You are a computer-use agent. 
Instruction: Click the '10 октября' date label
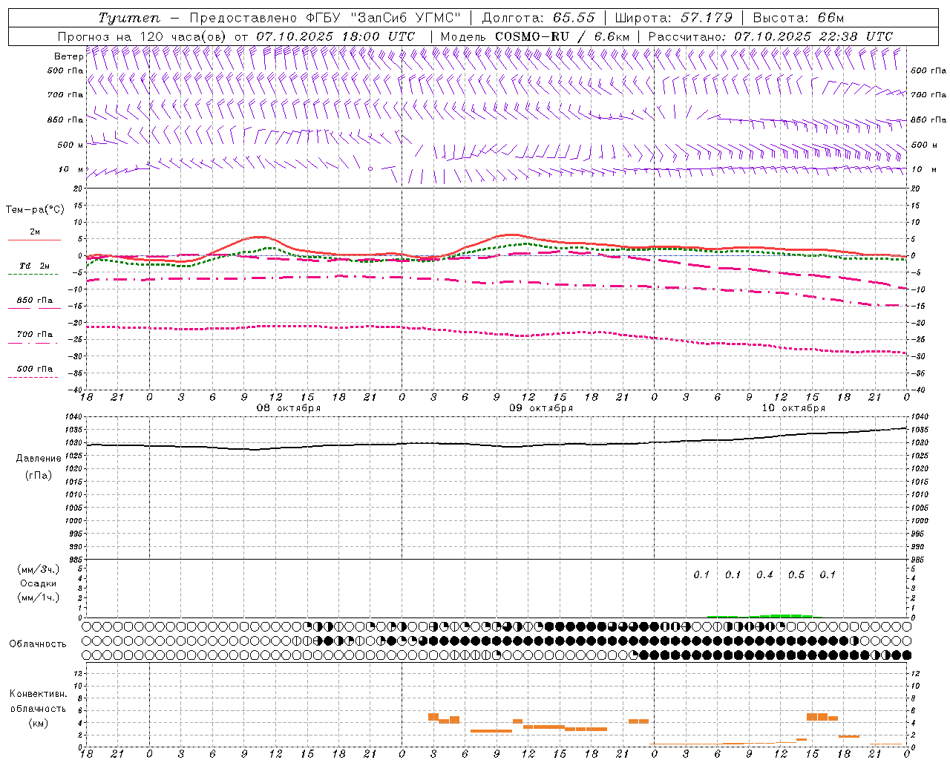point(793,408)
